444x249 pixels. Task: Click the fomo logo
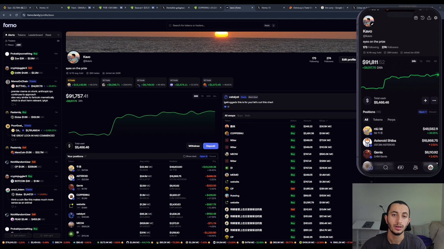[10, 25]
